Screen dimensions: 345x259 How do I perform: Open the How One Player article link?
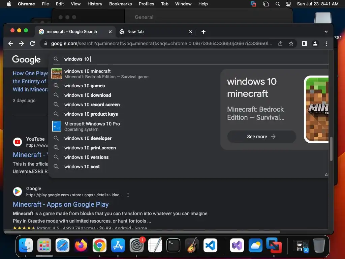pyautogui.click(x=30, y=81)
